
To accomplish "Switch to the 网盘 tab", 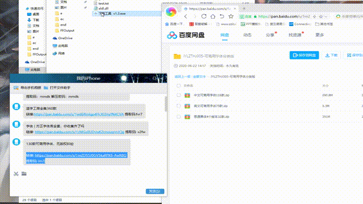I will point(225,35).
